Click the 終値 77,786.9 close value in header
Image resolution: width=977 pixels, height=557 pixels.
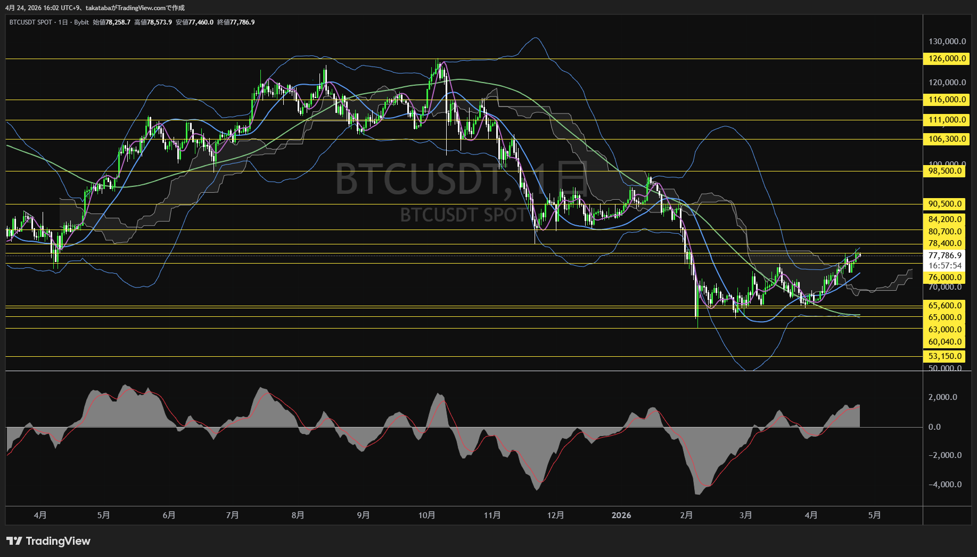[236, 22]
